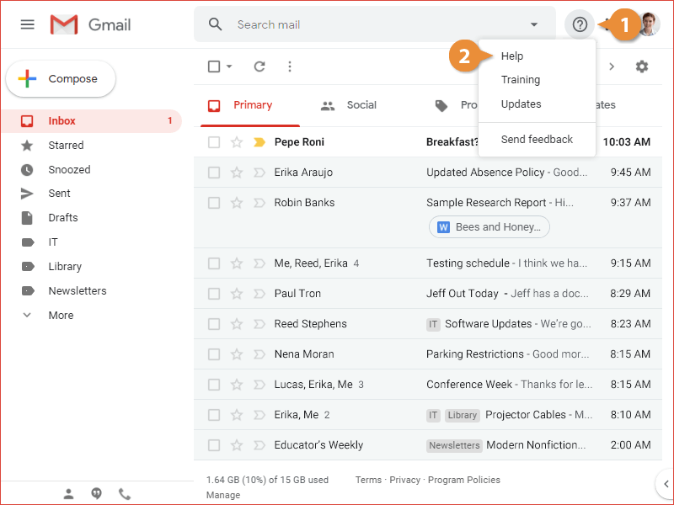
Task: Click the Manage storage link
Action: point(223,495)
